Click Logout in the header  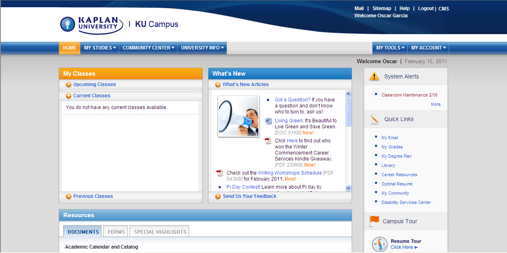pyautogui.click(x=426, y=8)
